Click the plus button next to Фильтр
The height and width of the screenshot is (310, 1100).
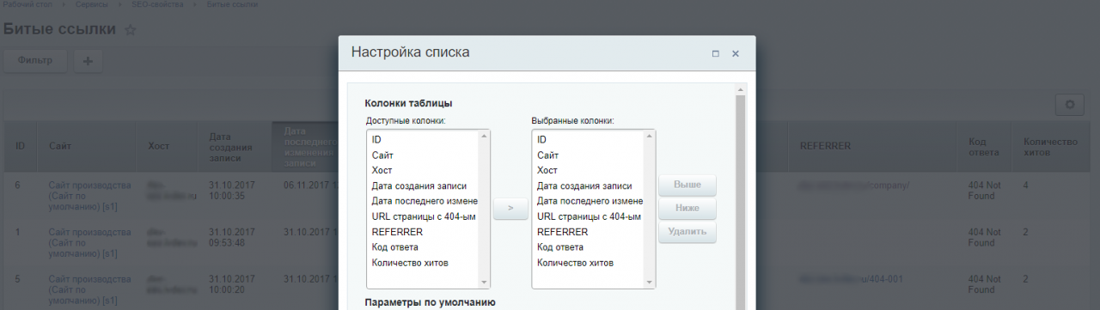(x=88, y=61)
